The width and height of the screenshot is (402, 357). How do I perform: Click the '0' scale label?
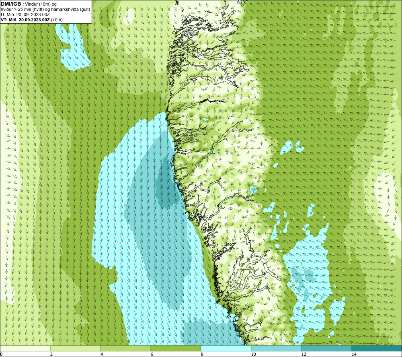point(1,354)
